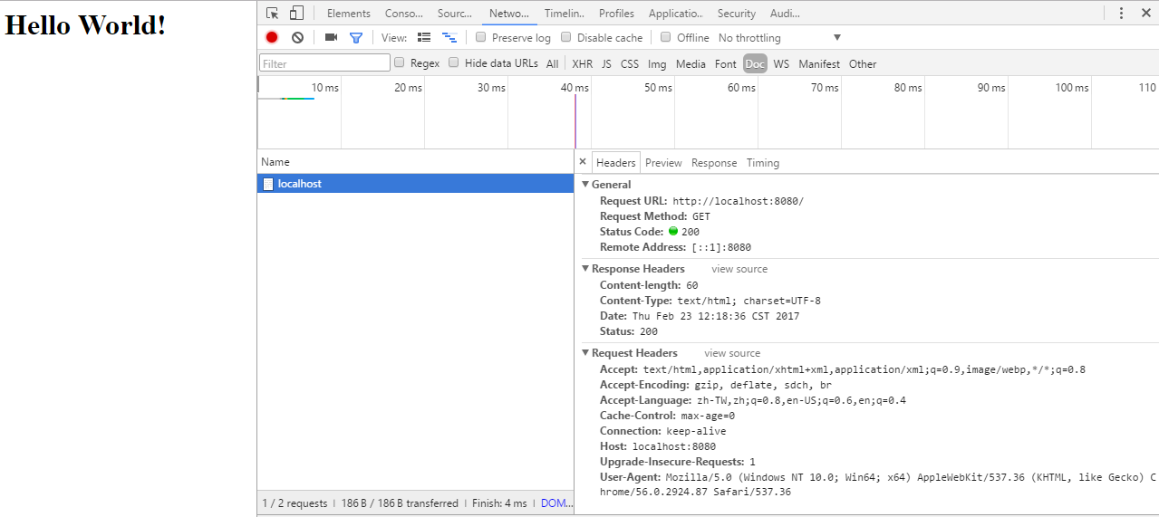Screen dimensions: 1159x517
Task: Click the inspect element picker icon
Action: [272, 14]
